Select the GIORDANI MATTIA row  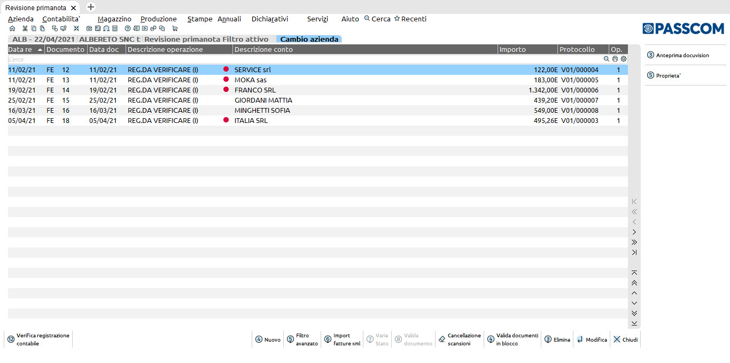263,101
